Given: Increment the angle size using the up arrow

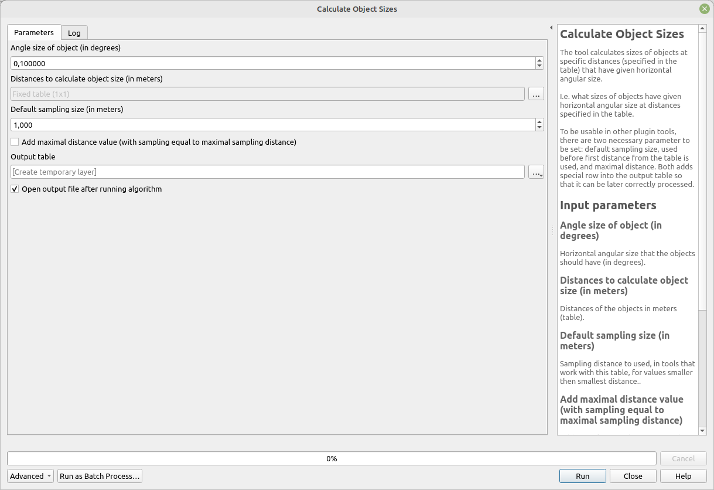Looking at the screenshot, I should tap(539, 60).
